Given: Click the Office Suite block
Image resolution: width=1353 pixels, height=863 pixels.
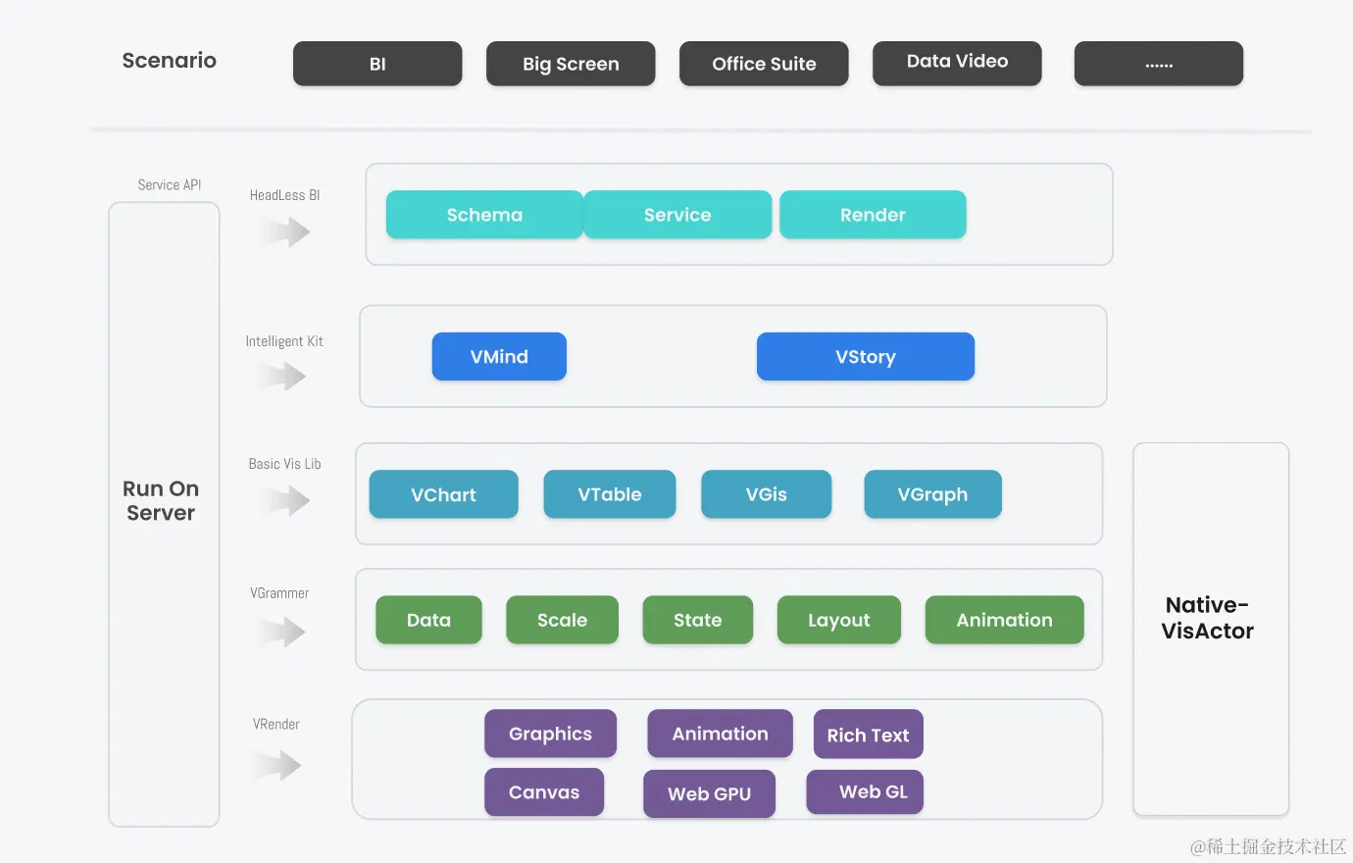Looking at the screenshot, I should (764, 64).
